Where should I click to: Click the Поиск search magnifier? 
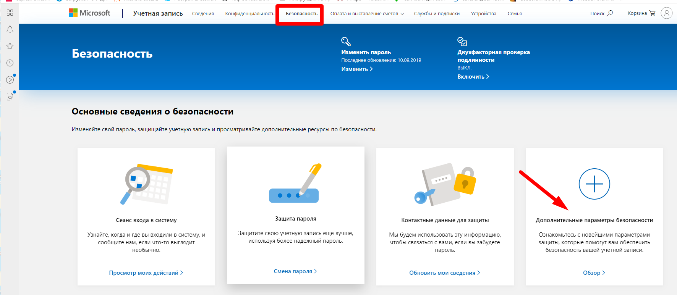tap(601, 13)
